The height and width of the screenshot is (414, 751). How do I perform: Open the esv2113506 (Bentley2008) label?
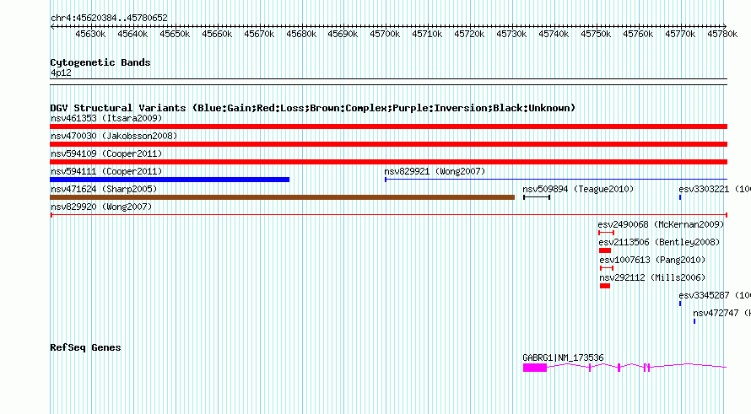[660, 242]
